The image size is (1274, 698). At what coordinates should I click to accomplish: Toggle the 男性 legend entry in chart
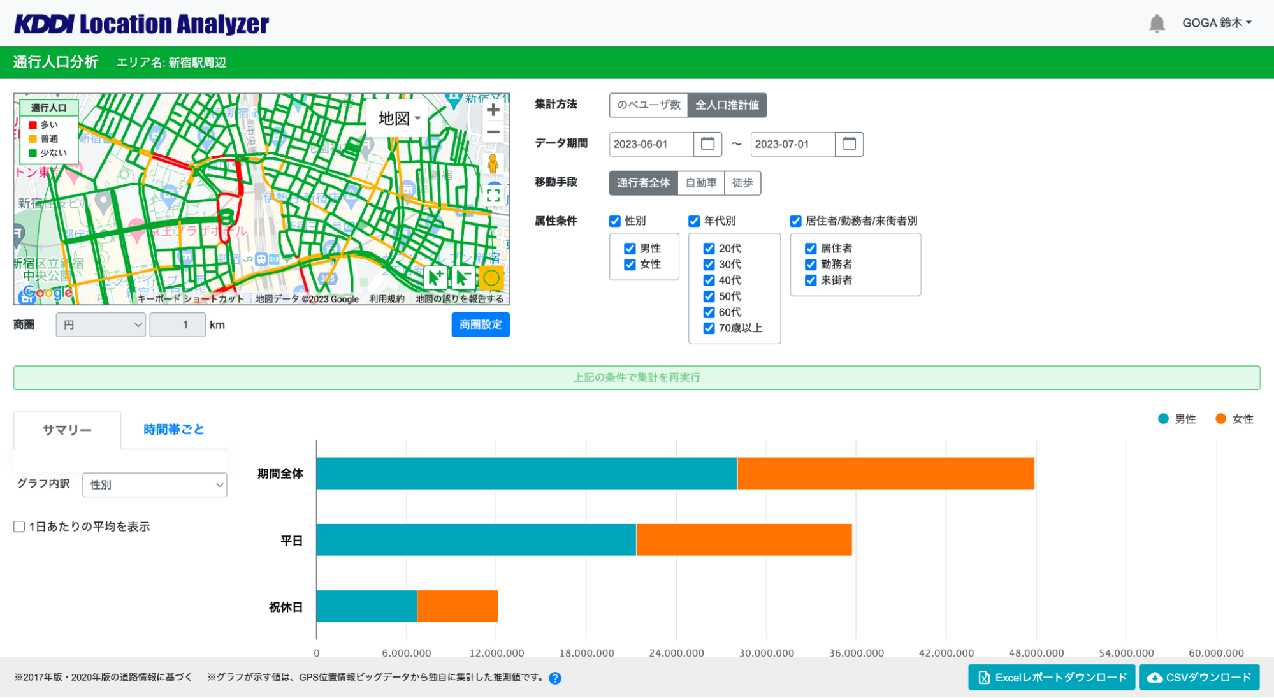tap(1176, 419)
